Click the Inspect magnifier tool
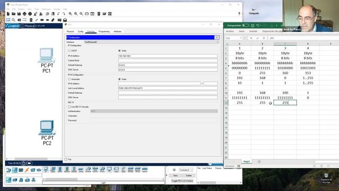The height and width of the screenshot is (191, 339). pyautogui.click(x=14, y=20)
